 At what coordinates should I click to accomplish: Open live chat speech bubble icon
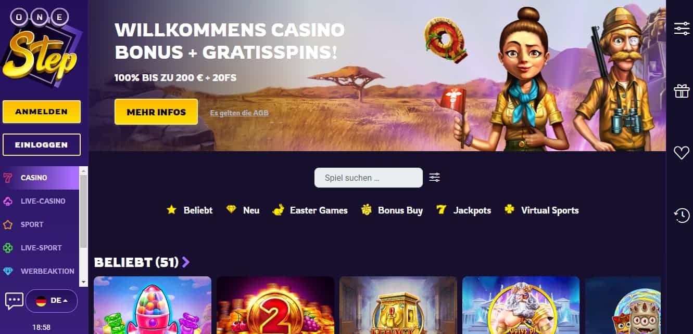point(14,300)
